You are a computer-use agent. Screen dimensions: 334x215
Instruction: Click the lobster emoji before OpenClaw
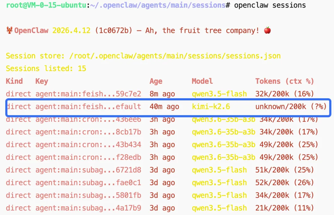9,30
